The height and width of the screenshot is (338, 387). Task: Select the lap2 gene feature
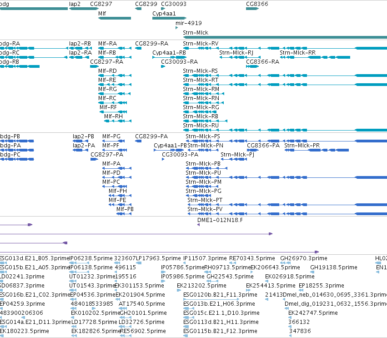click(x=84, y=9)
